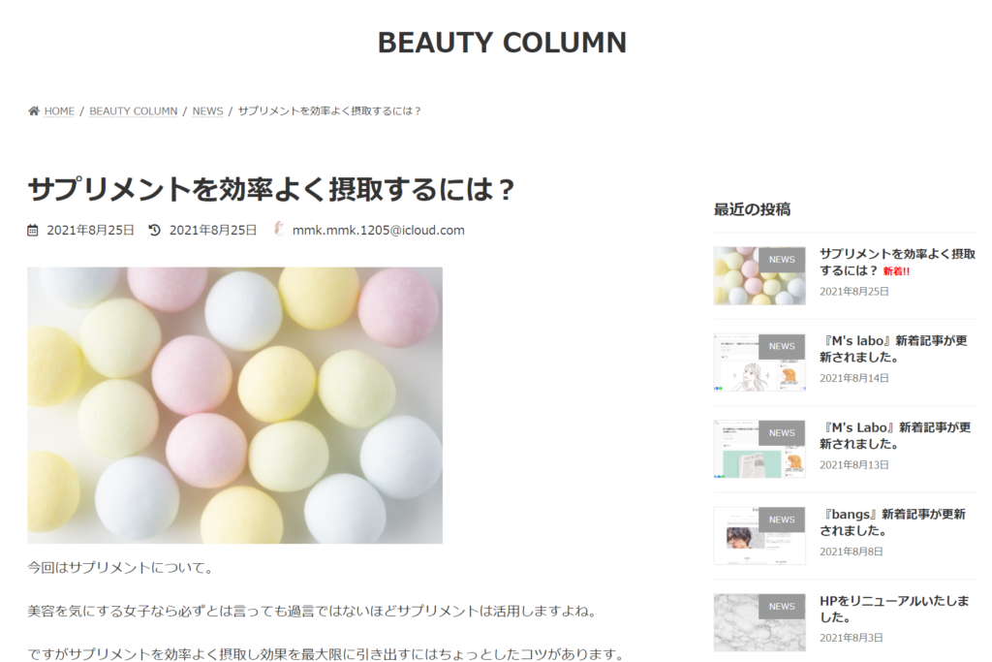Open 『bangs』新着記事が更新されました post
The image size is (992, 662).
pyautogui.click(x=892, y=522)
